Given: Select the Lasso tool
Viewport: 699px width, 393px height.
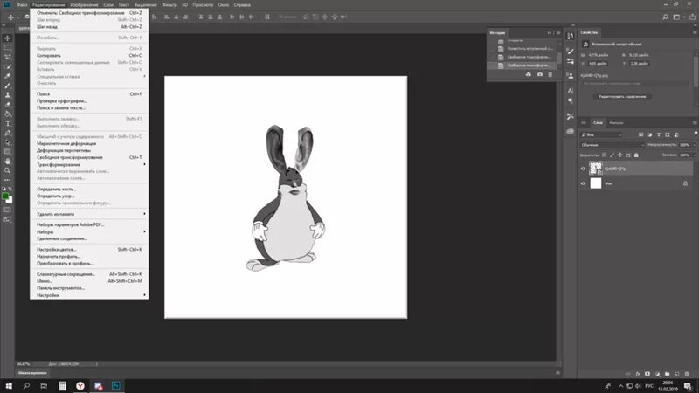Looking at the screenshot, I should point(8,57).
